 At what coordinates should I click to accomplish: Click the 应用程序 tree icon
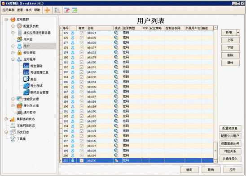[x=19, y=59]
